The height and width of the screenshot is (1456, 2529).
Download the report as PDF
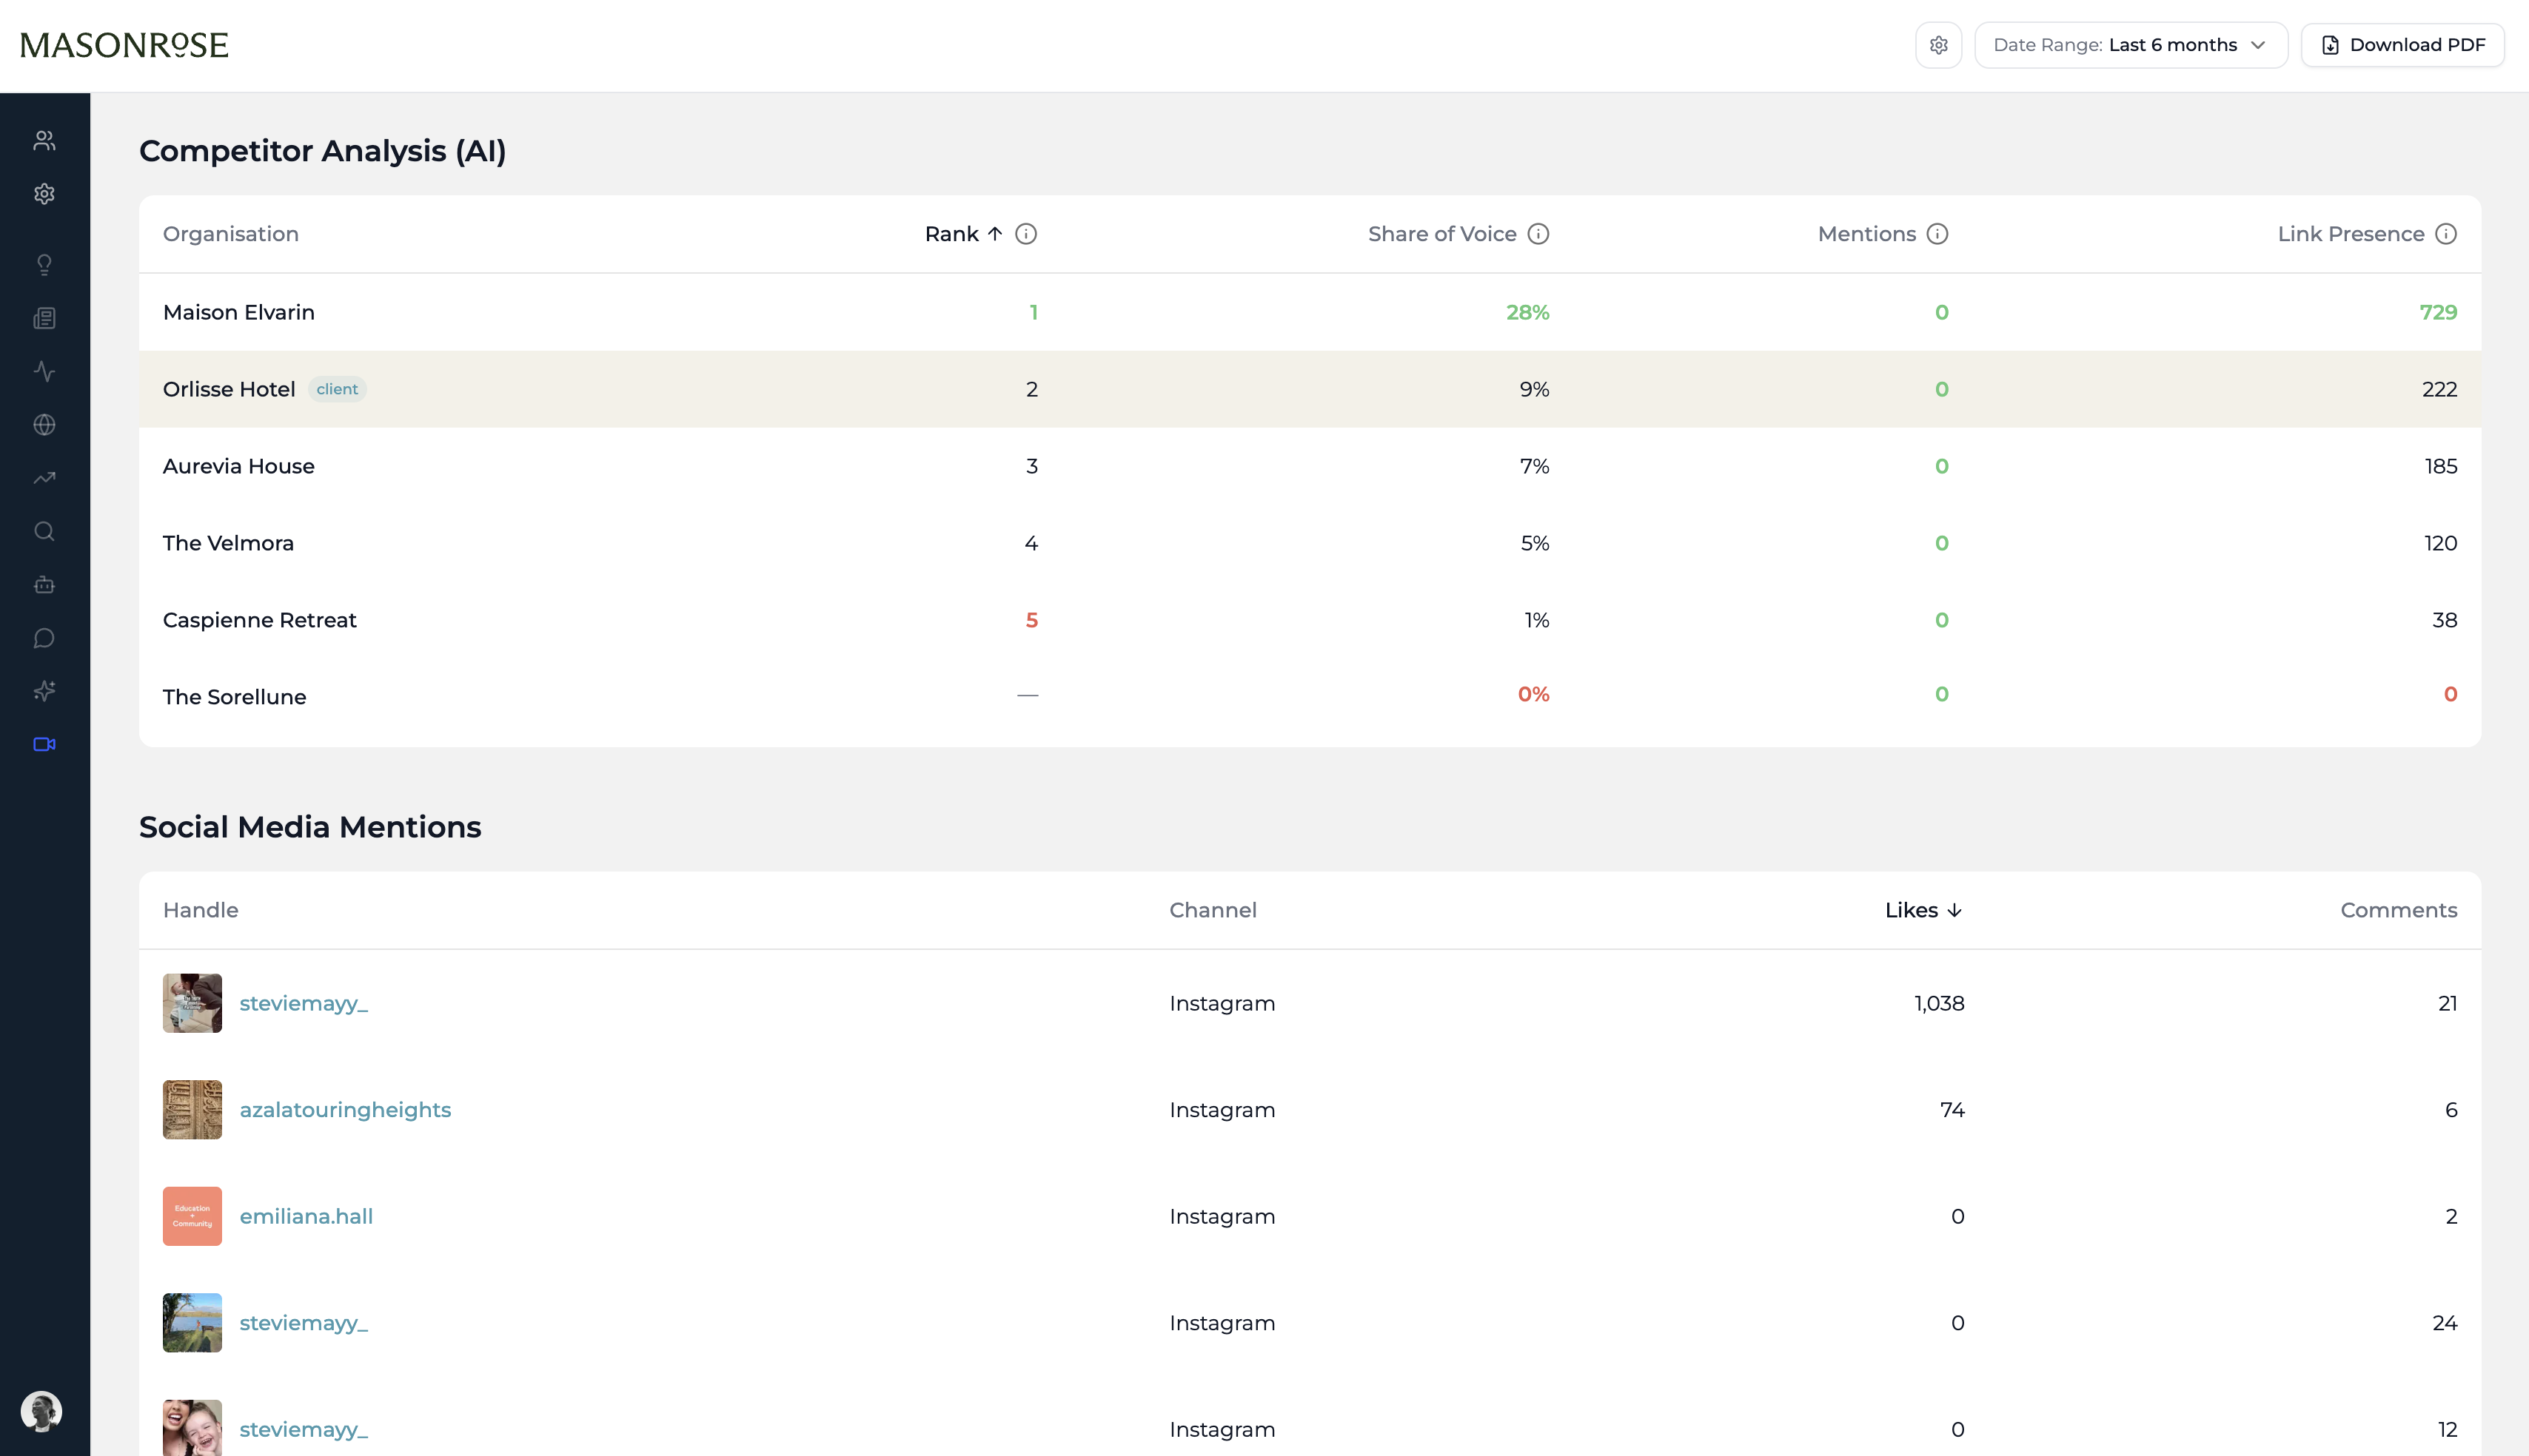click(2402, 45)
